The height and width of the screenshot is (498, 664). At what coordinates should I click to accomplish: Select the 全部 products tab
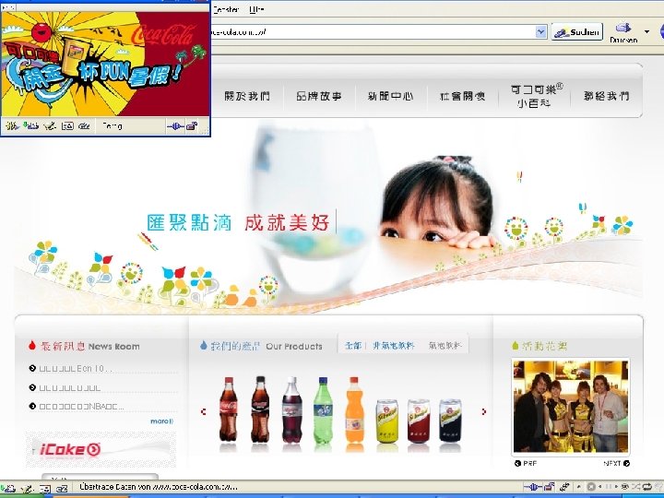click(352, 346)
